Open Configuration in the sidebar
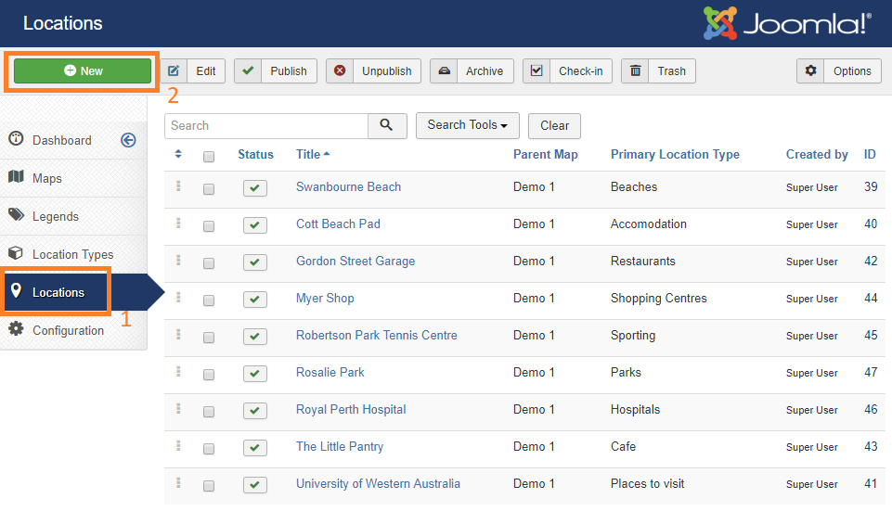892x524 pixels. coord(68,331)
